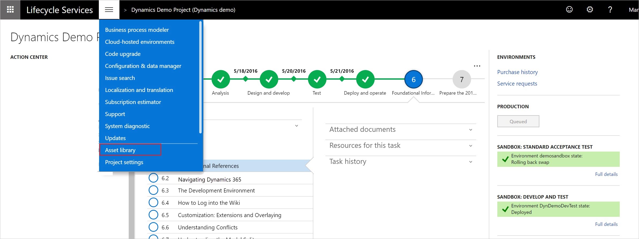Open Subscription estimator menu item
The image size is (639, 239).
[133, 102]
